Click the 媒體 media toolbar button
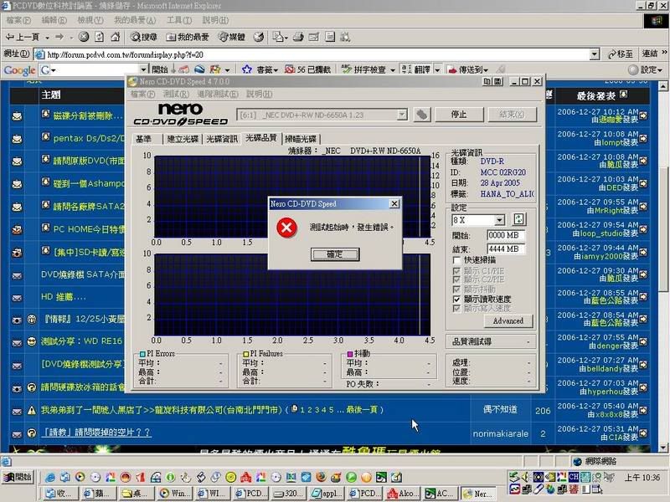 coord(231,37)
